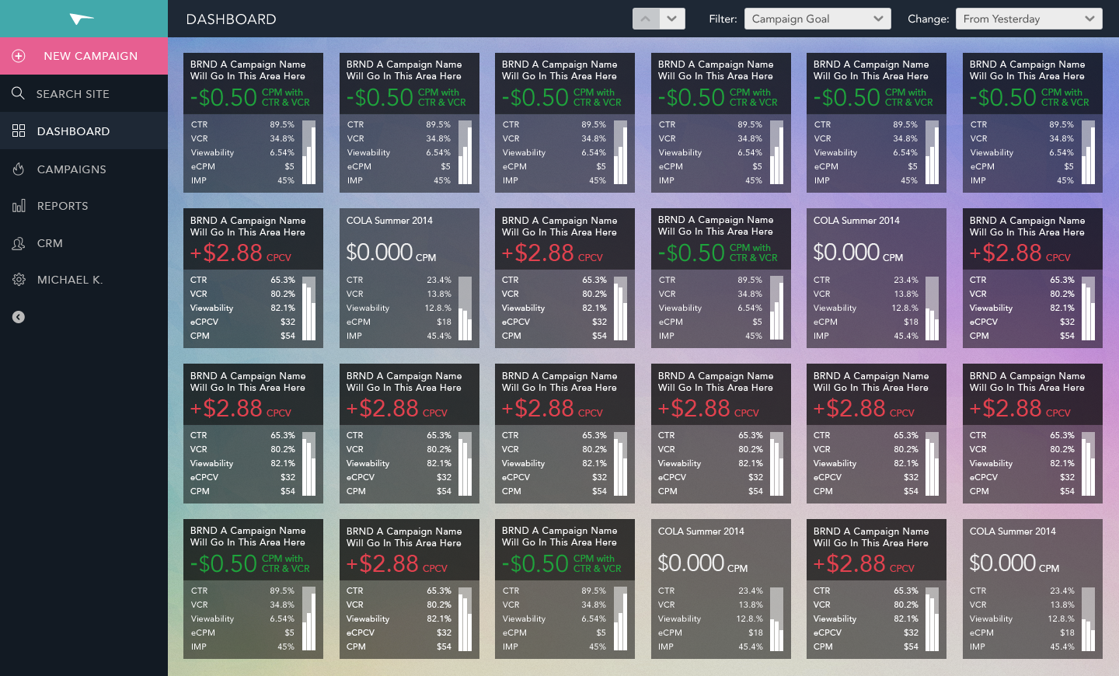
Task: Click the Campaigns flame icon
Action: (x=19, y=169)
